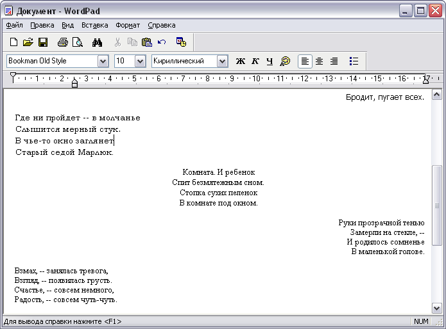
Task: Open text color palette icon
Action: 285,61
